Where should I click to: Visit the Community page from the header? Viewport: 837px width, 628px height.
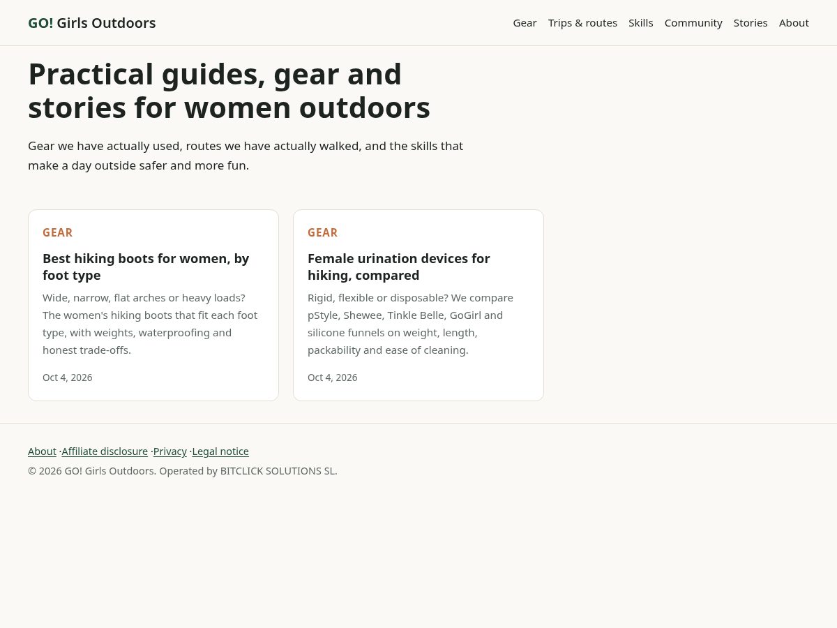(x=693, y=23)
